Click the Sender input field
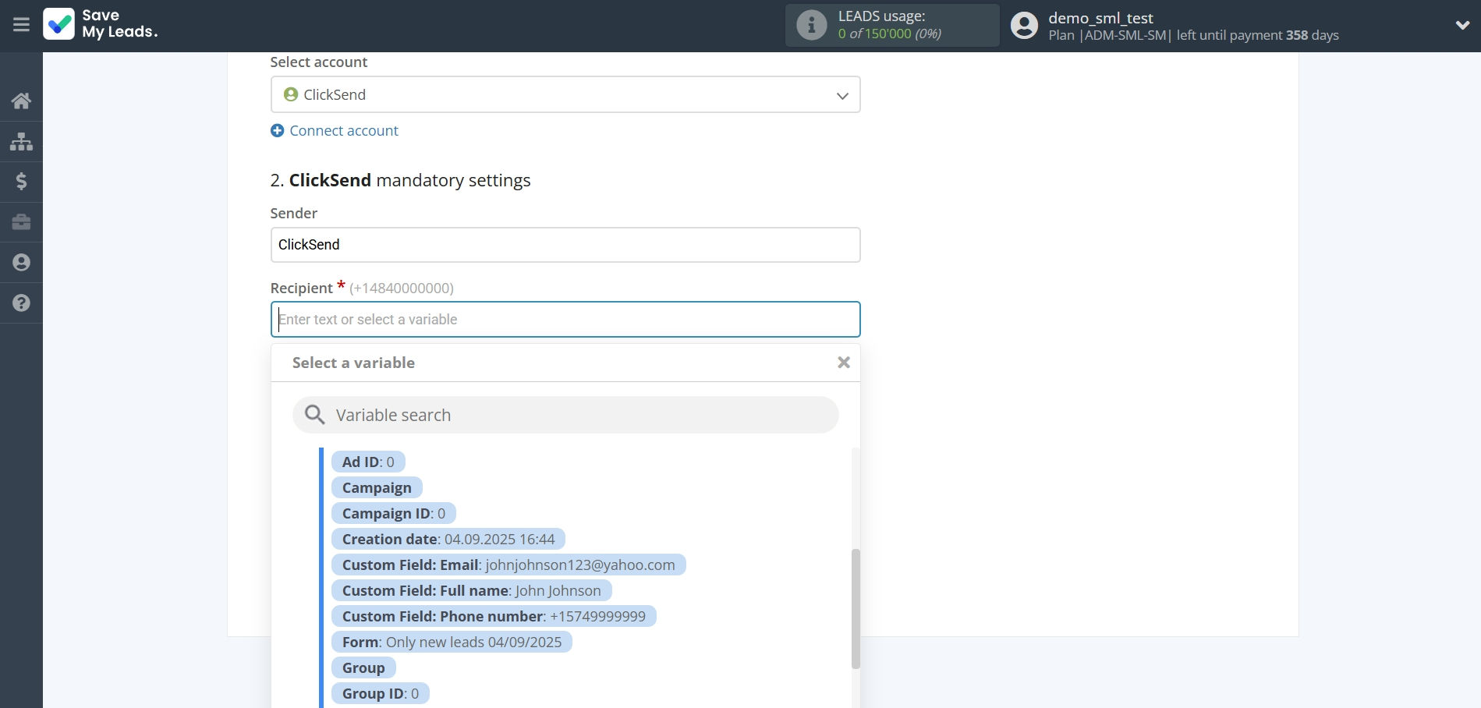 565,245
